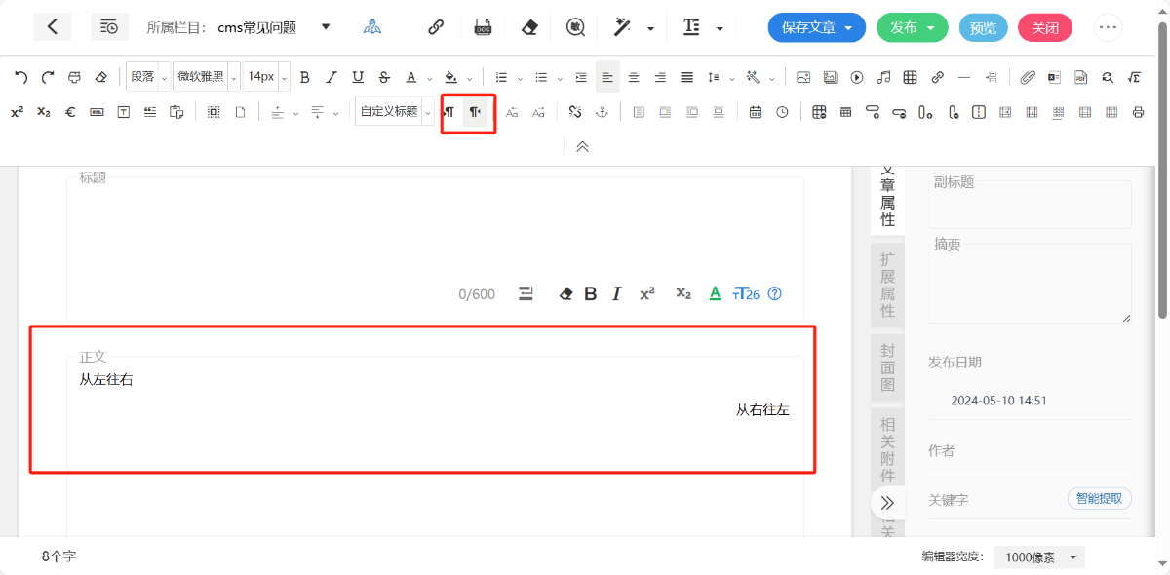Toggle strikethrough text formatting
Viewport: 1170px width, 575px height.
click(x=384, y=77)
